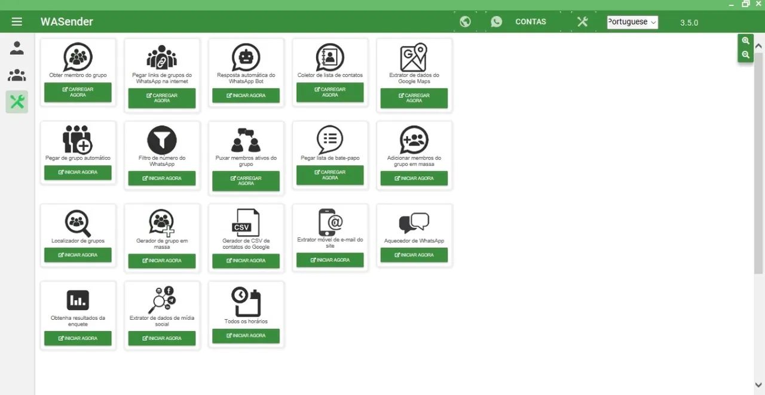
Task: Click the Google Maps data extractor icon
Action: point(414,57)
